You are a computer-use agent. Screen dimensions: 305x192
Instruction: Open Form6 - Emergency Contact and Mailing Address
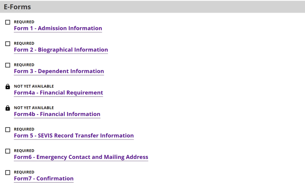81,157
